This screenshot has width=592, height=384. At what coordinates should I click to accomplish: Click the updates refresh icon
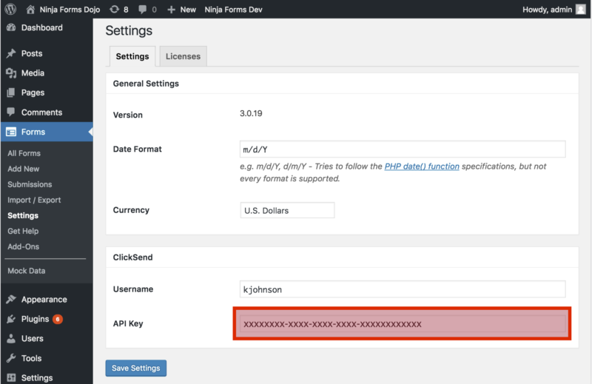(114, 10)
